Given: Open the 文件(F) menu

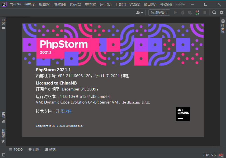Looking at the screenshot, I should tap(15, 5).
